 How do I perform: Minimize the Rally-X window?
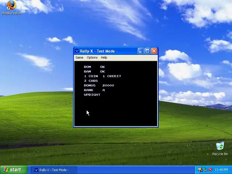[141, 51]
